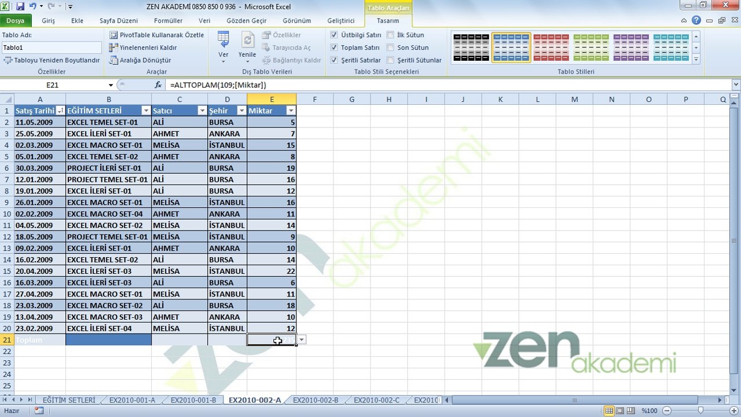Select row 10 header
Screen dimensions: 741x417
[x=7, y=214]
